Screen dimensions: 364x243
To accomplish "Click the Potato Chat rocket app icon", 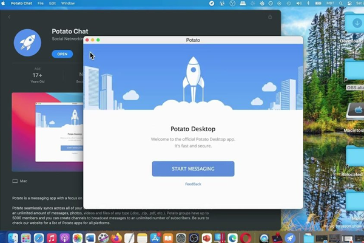I will point(27,43).
